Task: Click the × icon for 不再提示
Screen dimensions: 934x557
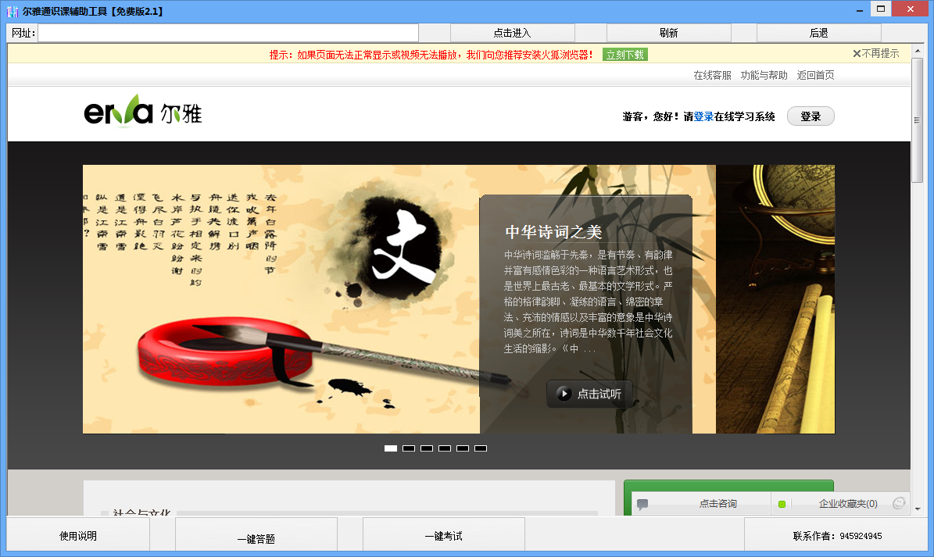Action: tap(857, 52)
